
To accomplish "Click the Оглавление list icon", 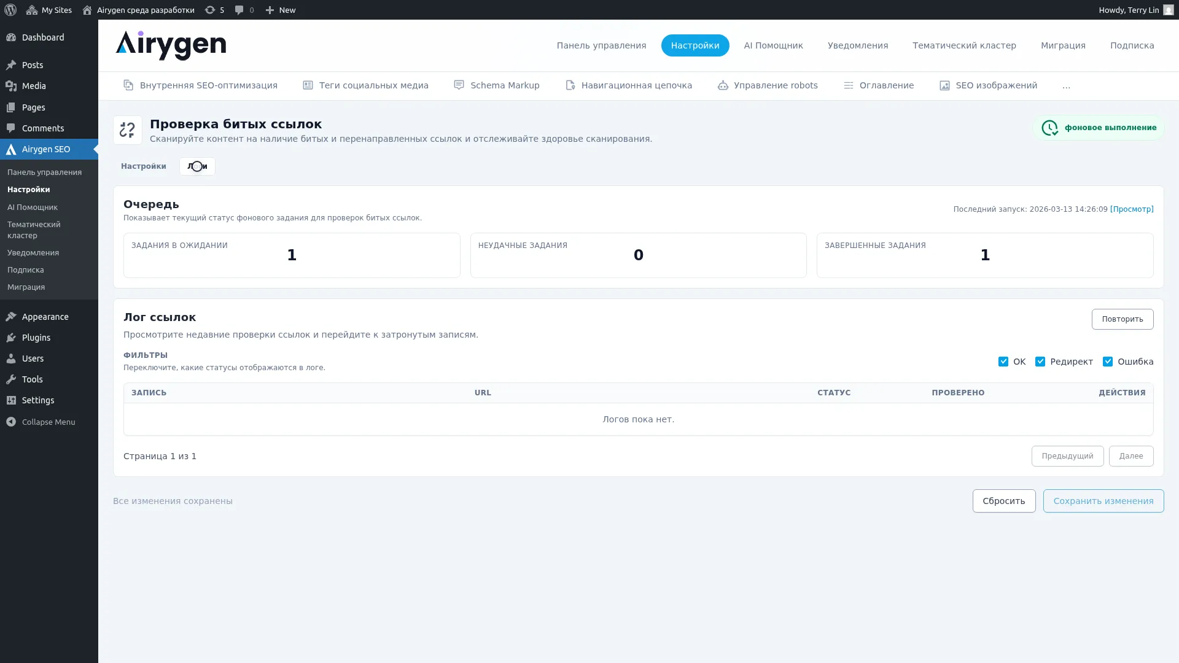I will pos(849,85).
